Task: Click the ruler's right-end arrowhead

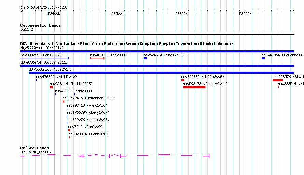Action: click(x=293, y=11)
